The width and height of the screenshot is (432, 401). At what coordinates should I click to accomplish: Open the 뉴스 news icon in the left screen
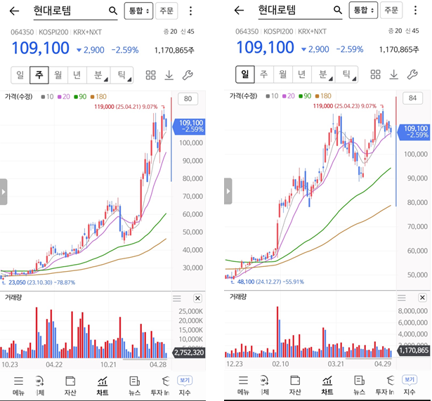click(134, 381)
